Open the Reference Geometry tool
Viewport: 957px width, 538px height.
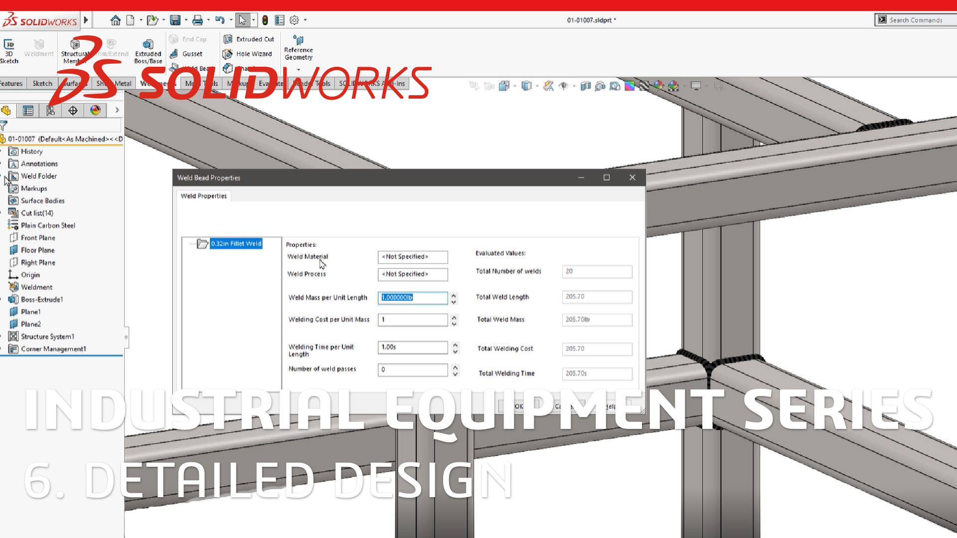298,48
